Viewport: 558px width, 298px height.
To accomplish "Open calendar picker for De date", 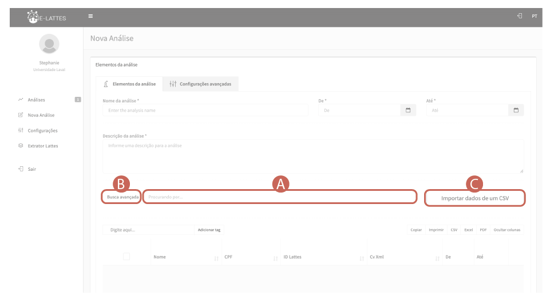I will pyautogui.click(x=408, y=110).
